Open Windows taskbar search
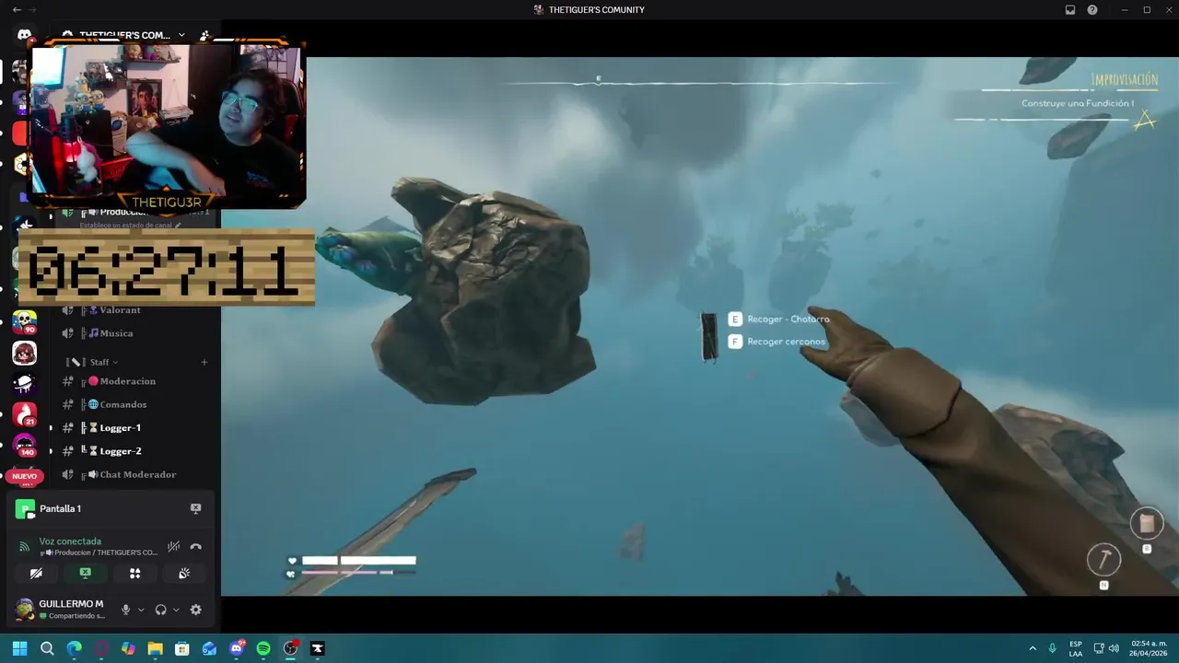1179x663 pixels. [47, 648]
